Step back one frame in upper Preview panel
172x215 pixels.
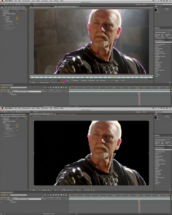point(158,30)
